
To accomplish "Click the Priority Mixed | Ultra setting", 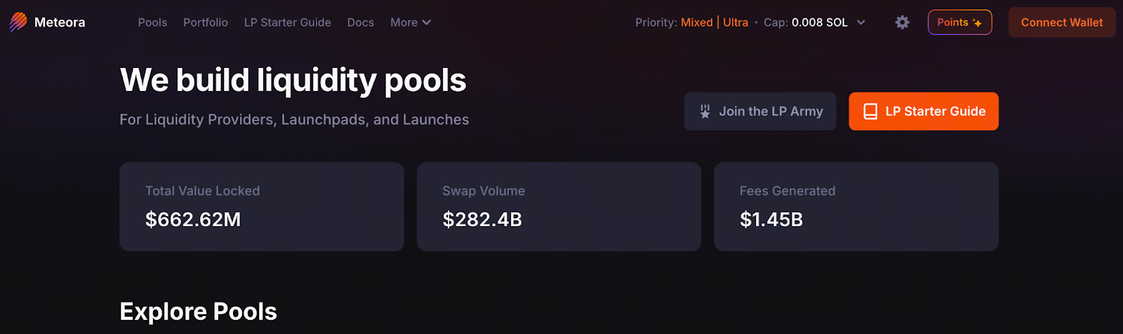I will [x=714, y=22].
